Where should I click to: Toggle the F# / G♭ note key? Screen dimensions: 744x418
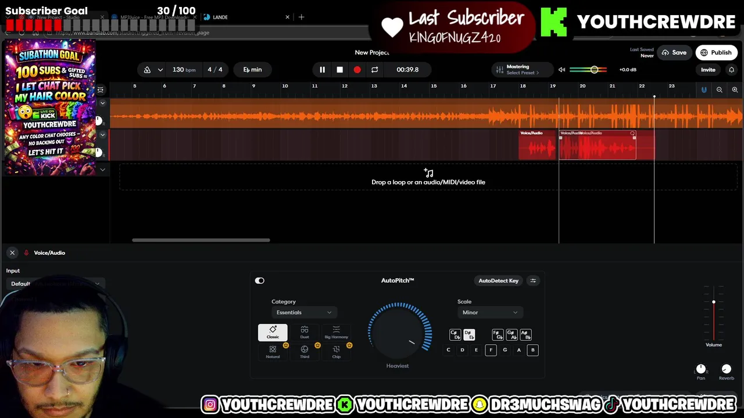(x=498, y=335)
